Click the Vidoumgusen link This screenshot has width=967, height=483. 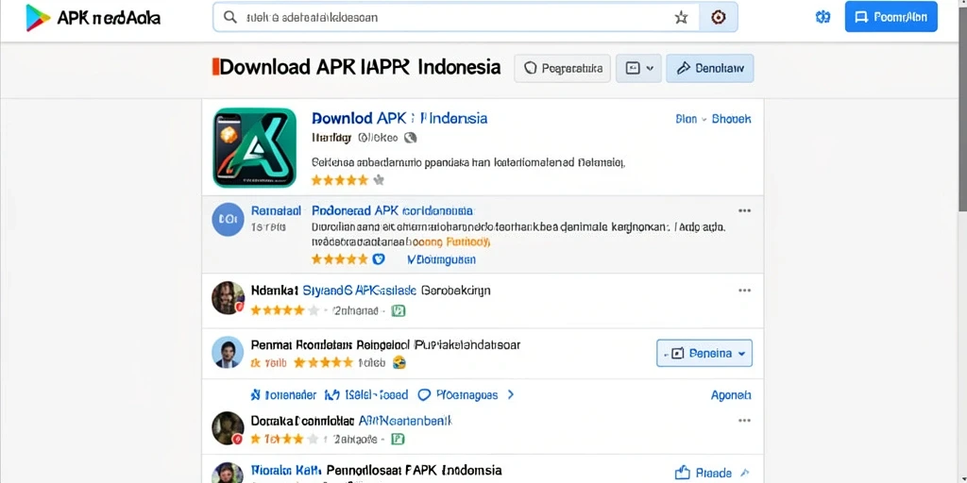click(441, 260)
